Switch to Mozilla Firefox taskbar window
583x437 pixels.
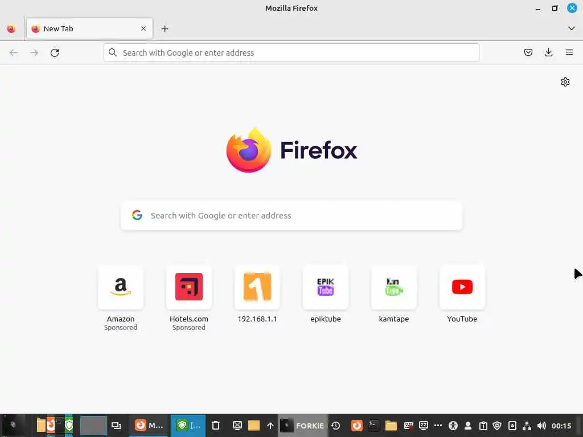coord(149,426)
